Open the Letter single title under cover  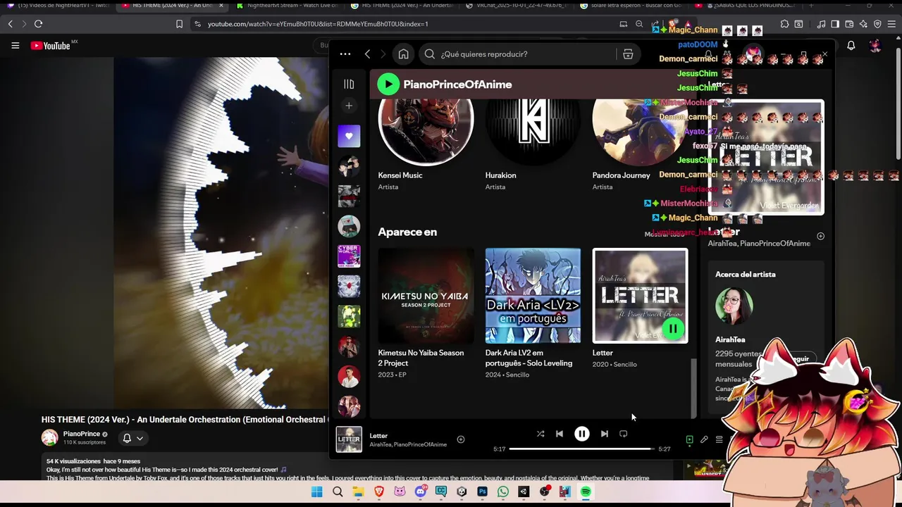(603, 353)
